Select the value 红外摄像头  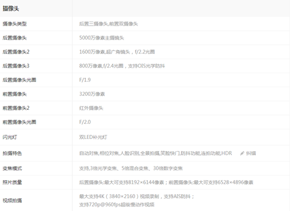click(91, 108)
